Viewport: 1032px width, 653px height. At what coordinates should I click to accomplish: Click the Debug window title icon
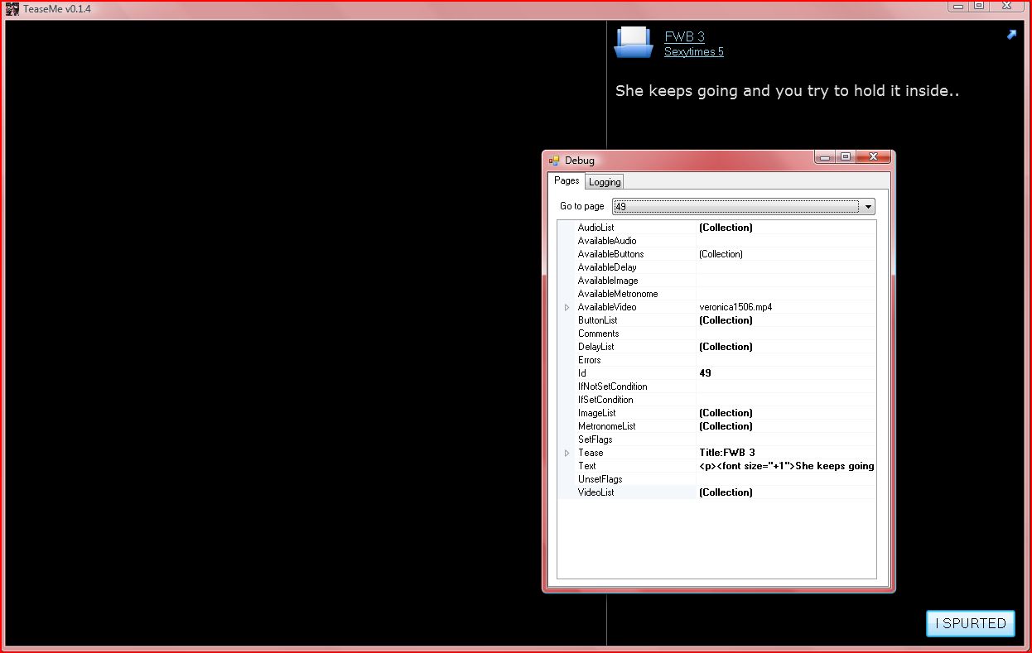pos(554,161)
